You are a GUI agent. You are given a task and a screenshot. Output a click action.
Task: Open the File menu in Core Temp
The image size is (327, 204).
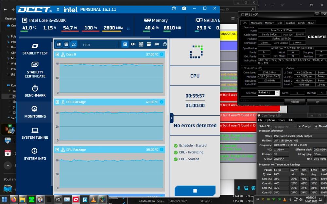tap(260, 120)
